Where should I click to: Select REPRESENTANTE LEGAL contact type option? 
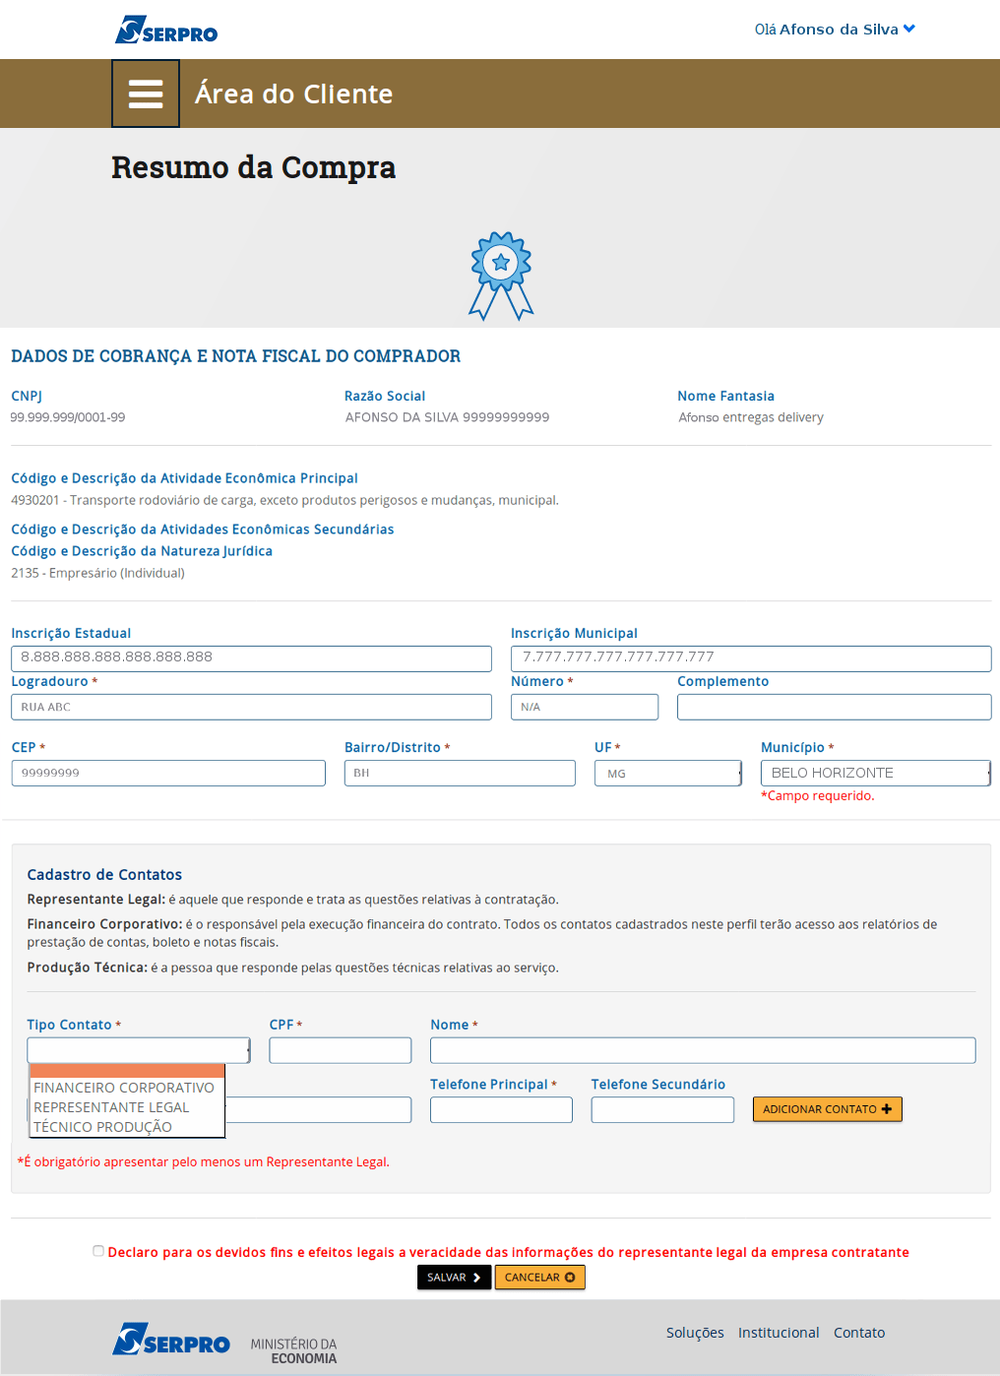[111, 1107]
